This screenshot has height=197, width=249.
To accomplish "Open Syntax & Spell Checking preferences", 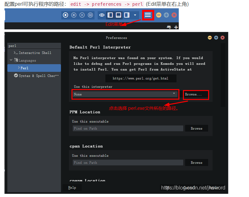I will pos(39,76).
